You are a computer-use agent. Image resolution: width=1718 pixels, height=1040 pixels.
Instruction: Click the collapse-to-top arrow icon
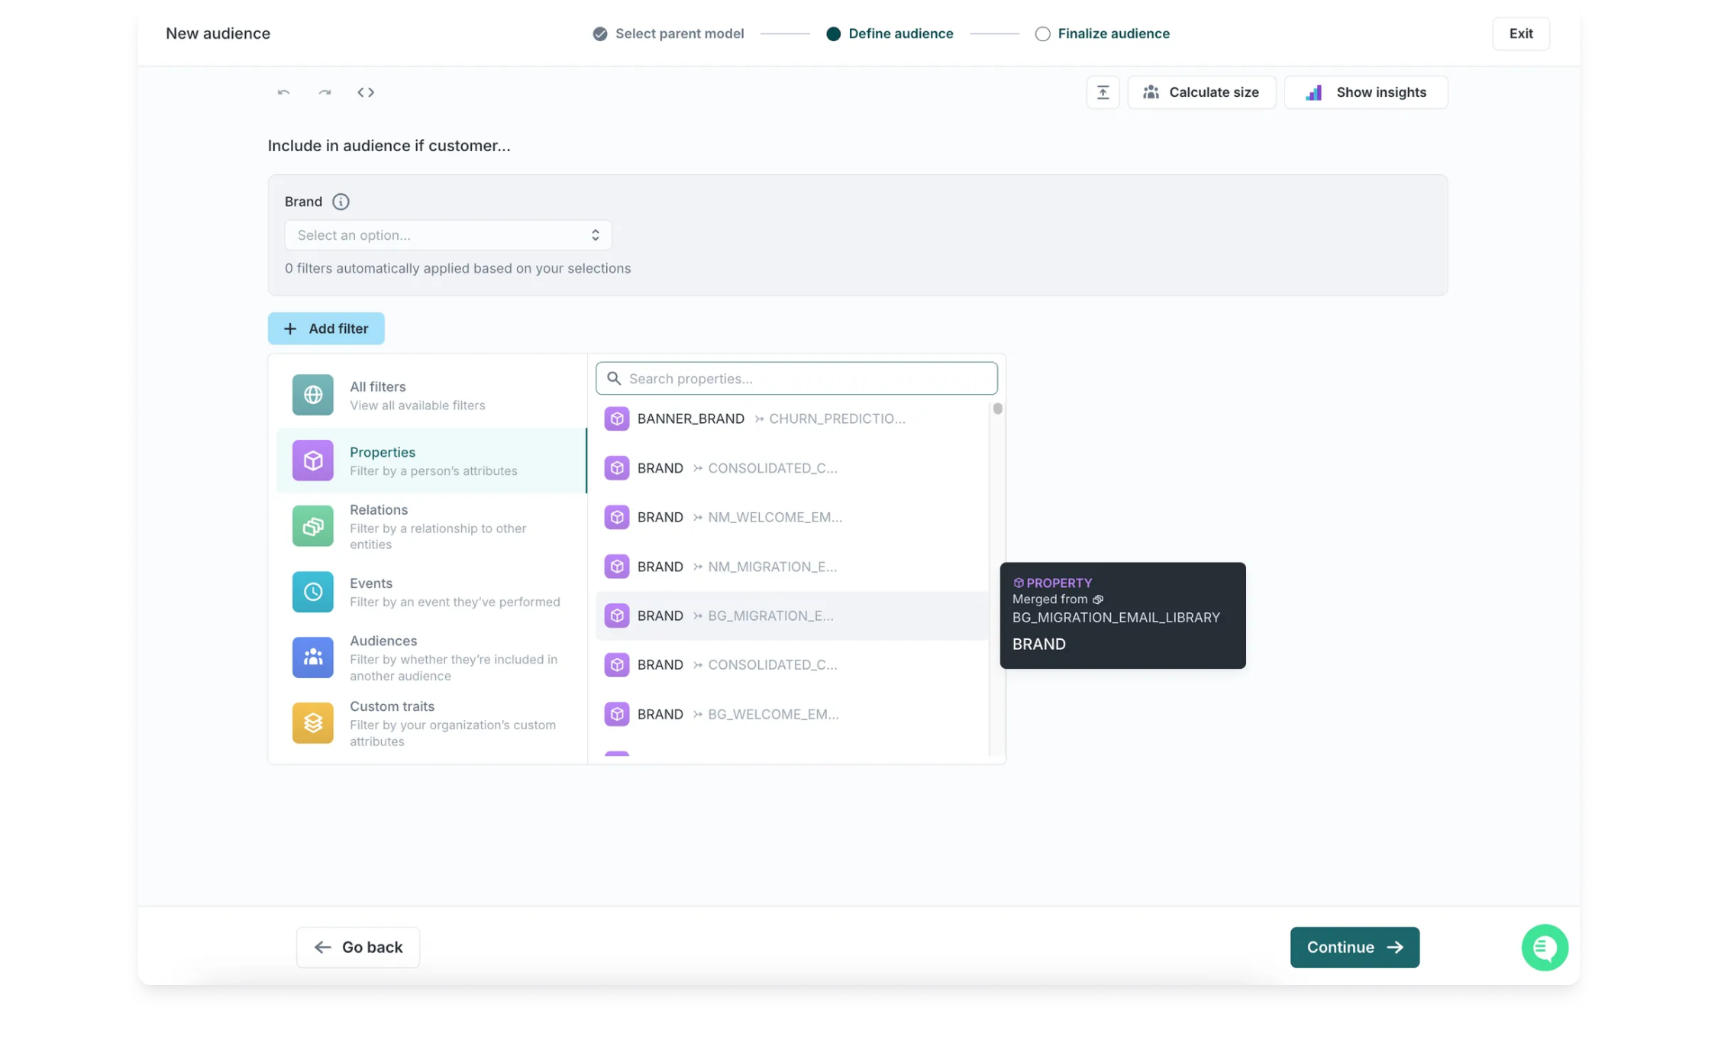[x=1103, y=92]
